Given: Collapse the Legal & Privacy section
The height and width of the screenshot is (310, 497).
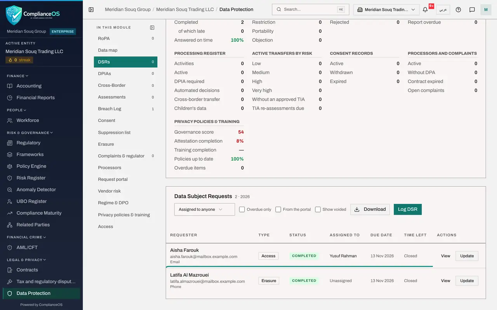Looking at the screenshot, I should (x=26, y=260).
